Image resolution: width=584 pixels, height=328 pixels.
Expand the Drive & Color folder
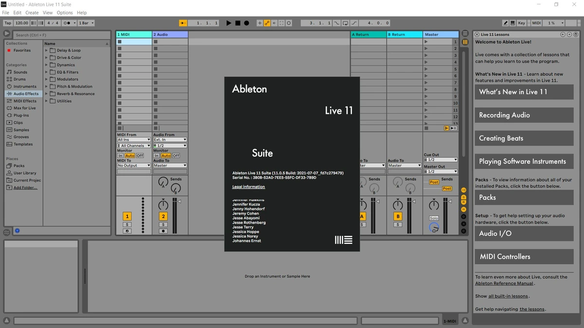pos(47,58)
